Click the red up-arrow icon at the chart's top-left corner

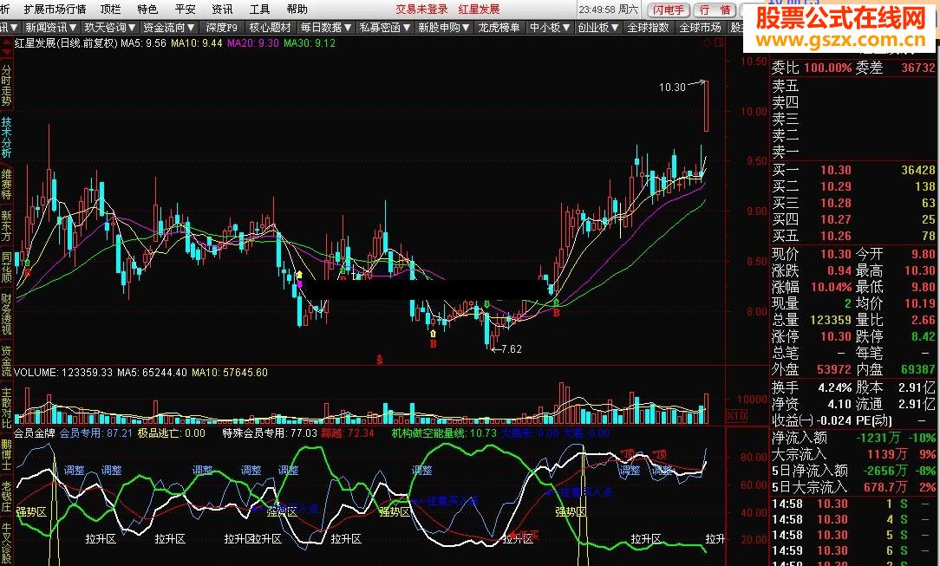pyautogui.click(x=7, y=43)
